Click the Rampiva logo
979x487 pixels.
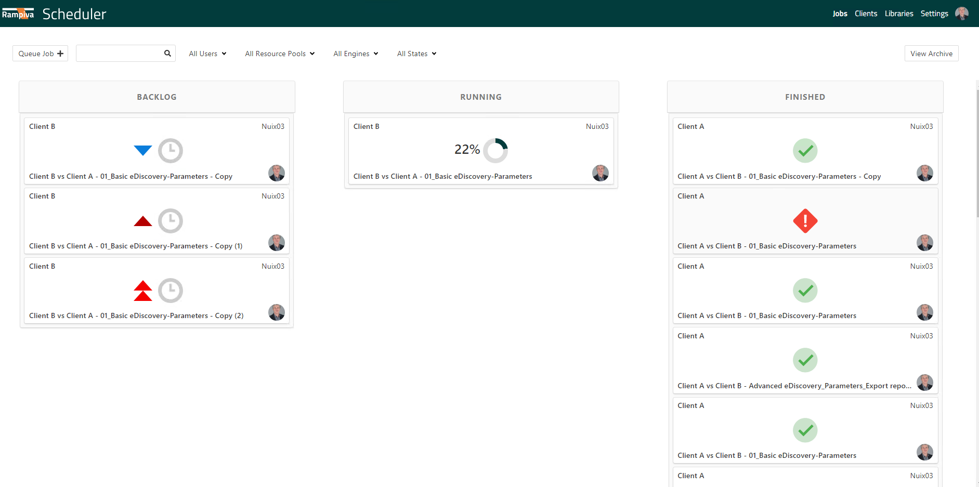18,14
